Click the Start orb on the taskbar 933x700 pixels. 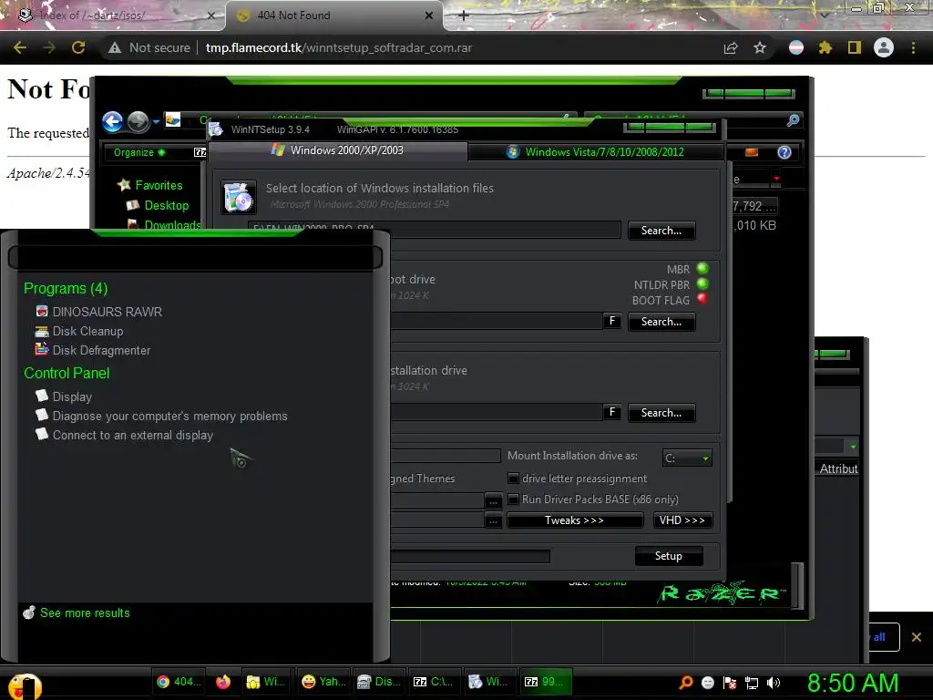coord(25,685)
